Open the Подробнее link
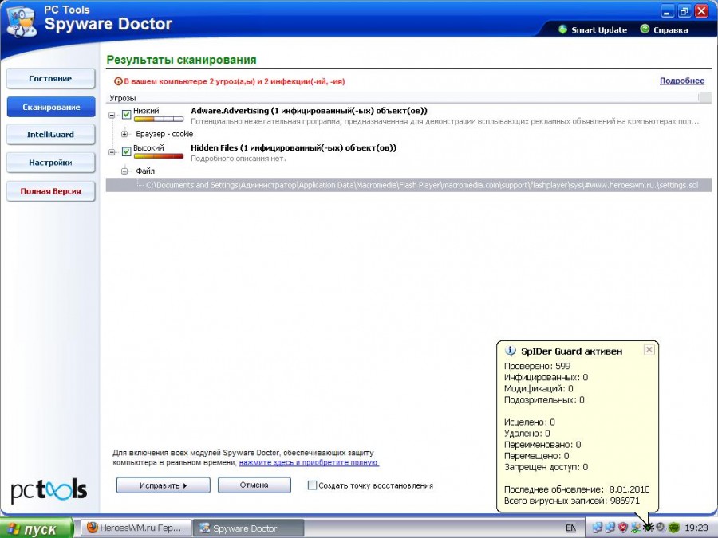718x538 pixels. tap(682, 81)
